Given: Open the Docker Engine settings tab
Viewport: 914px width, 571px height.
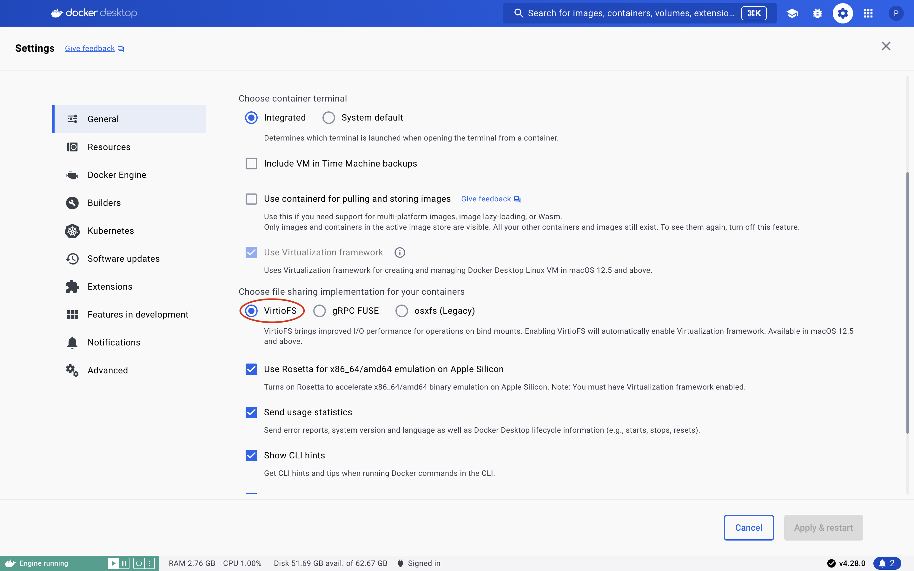Looking at the screenshot, I should coord(129,175).
